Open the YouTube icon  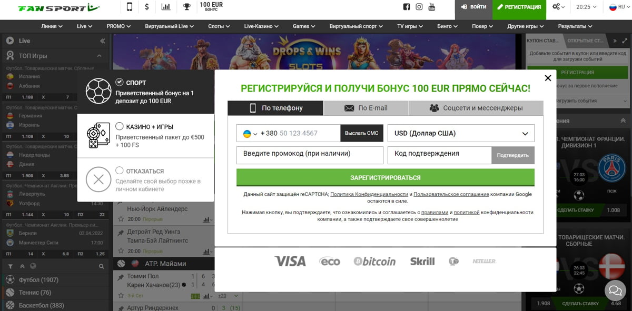(432, 7)
